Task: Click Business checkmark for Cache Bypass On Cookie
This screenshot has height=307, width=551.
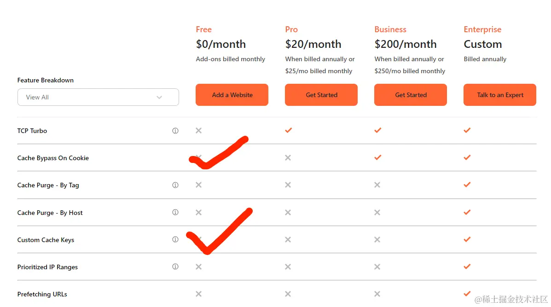Action: [x=377, y=157]
